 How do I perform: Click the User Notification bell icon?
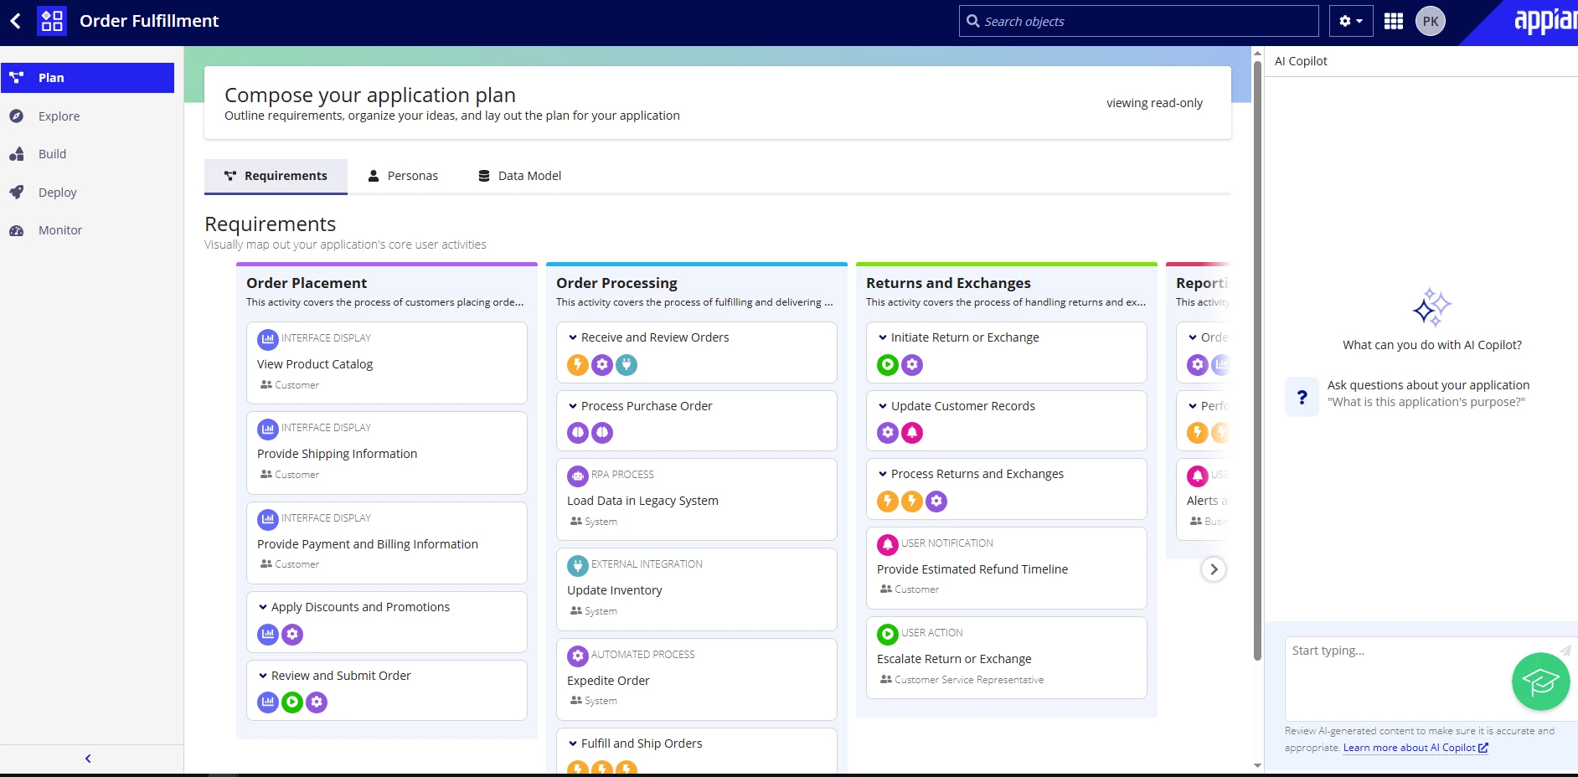pyautogui.click(x=888, y=545)
